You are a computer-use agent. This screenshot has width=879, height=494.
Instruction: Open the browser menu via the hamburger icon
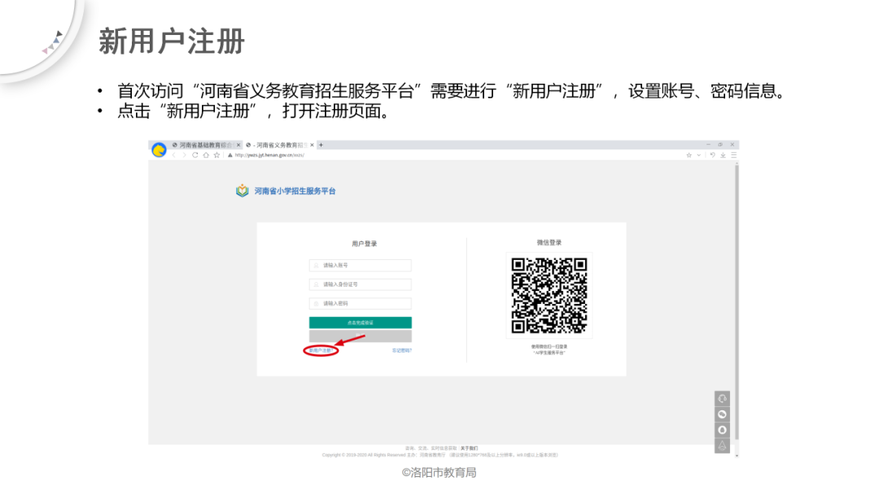[x=734, y=154]
